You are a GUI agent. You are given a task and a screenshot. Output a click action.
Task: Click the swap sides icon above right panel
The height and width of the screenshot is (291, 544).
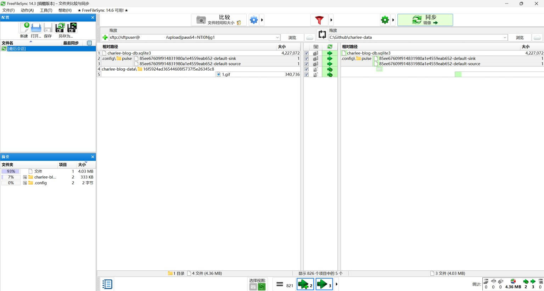point(322,34)
